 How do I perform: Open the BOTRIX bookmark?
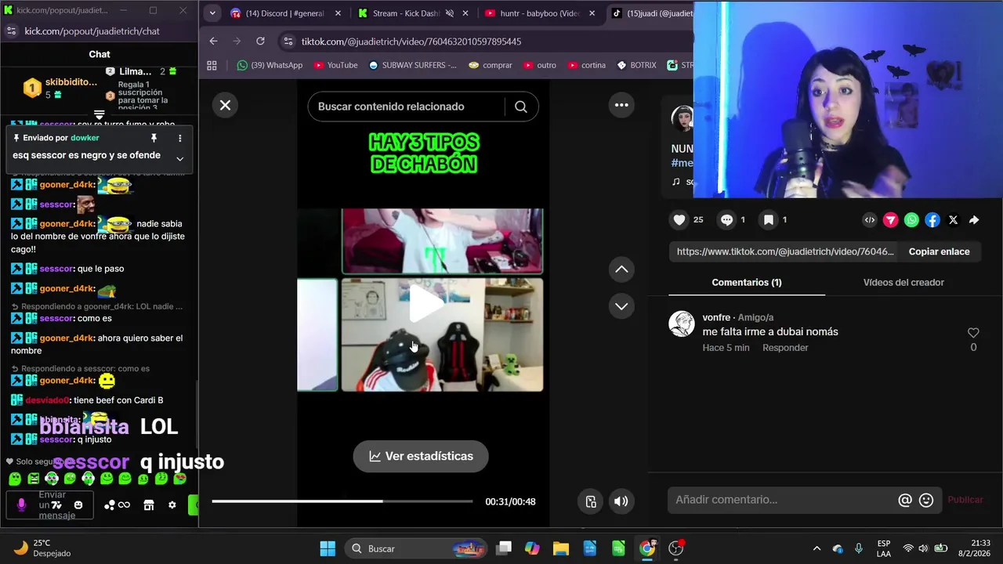[x=636, y=65]
